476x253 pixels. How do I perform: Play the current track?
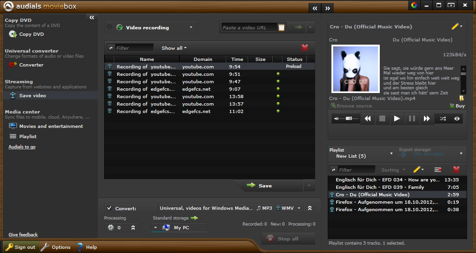point(397,119)
